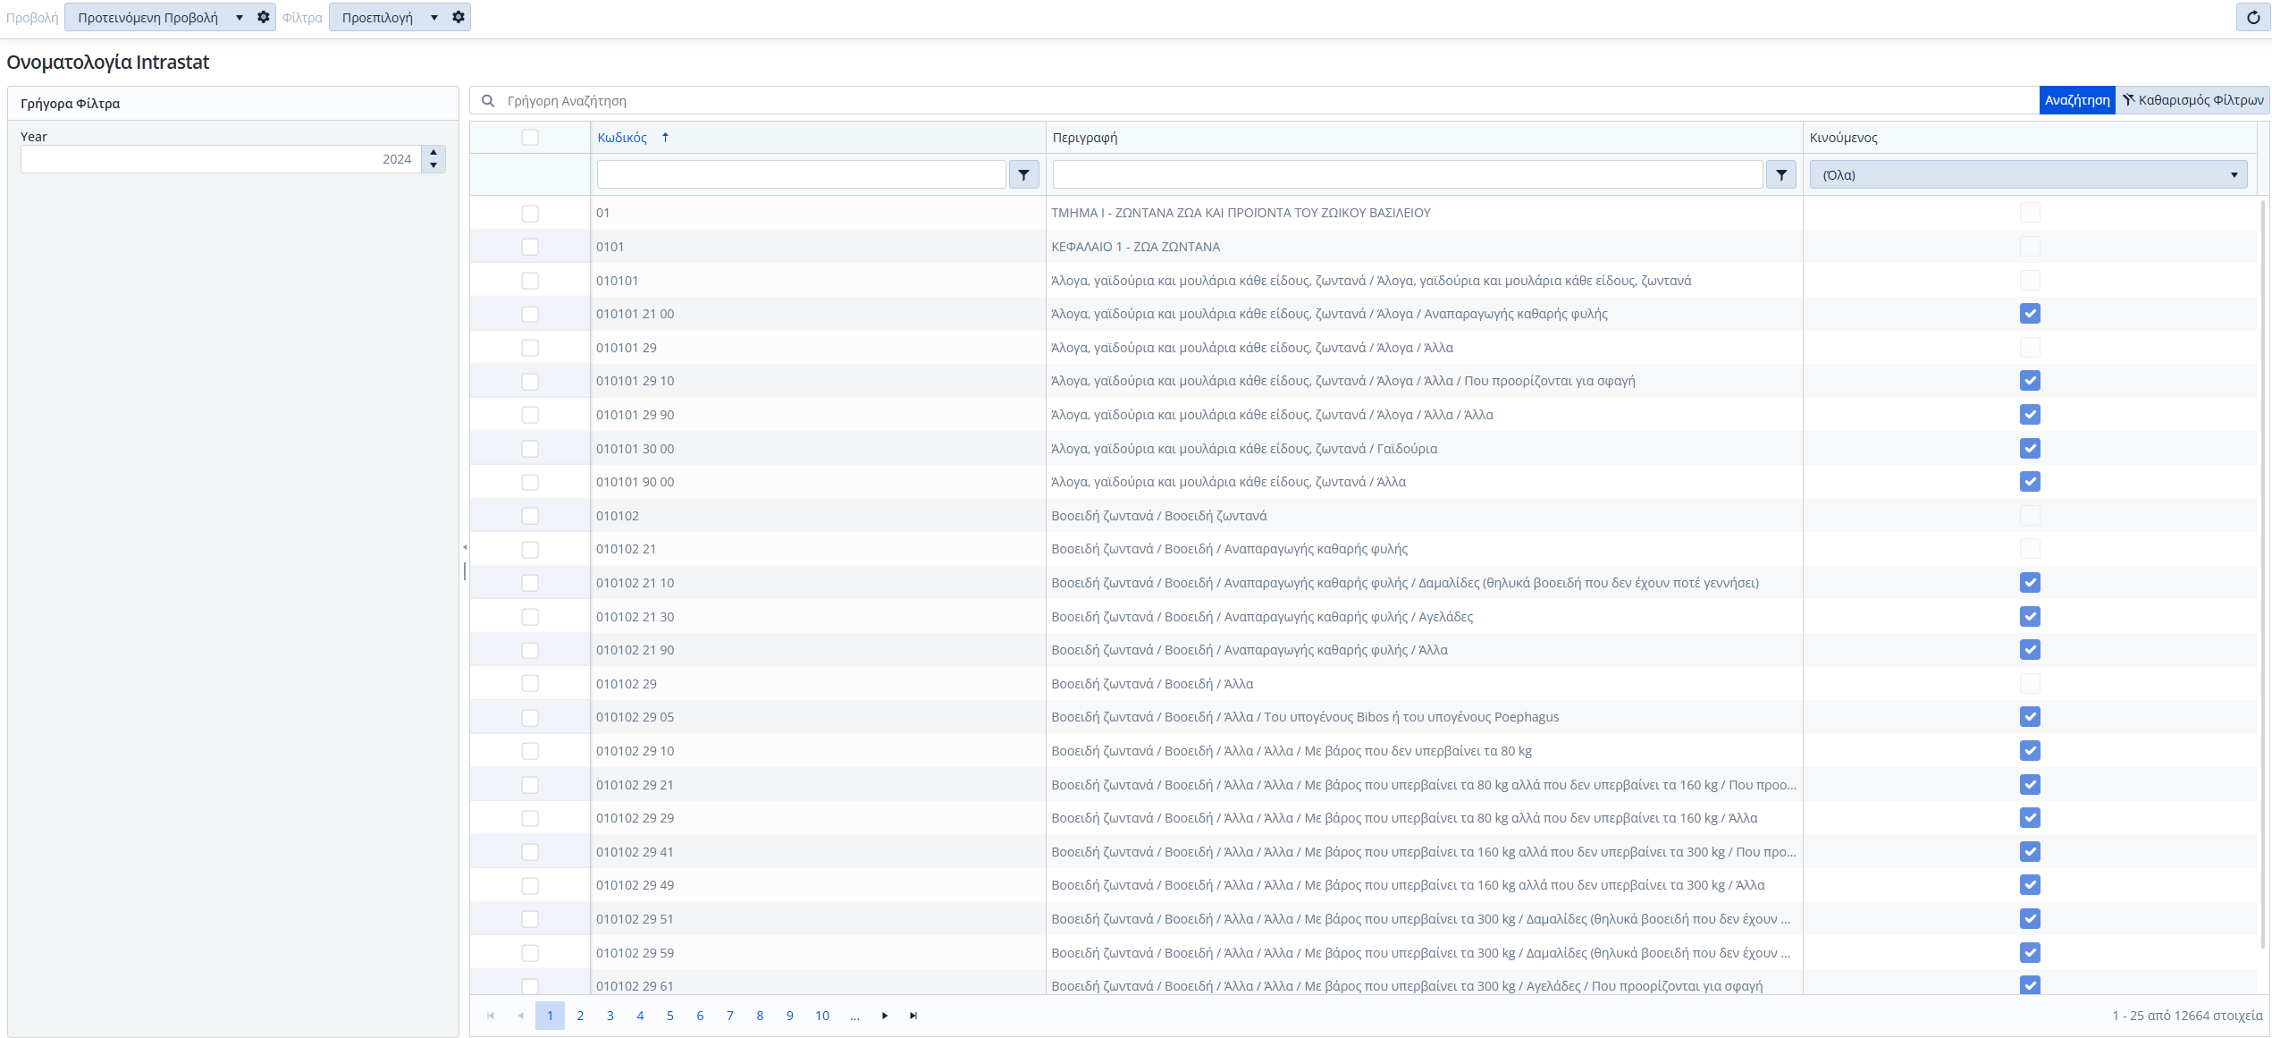2272x1038 pixels.
Task: Click the Κωδικός filter text box
Action: tap(801, 175)
